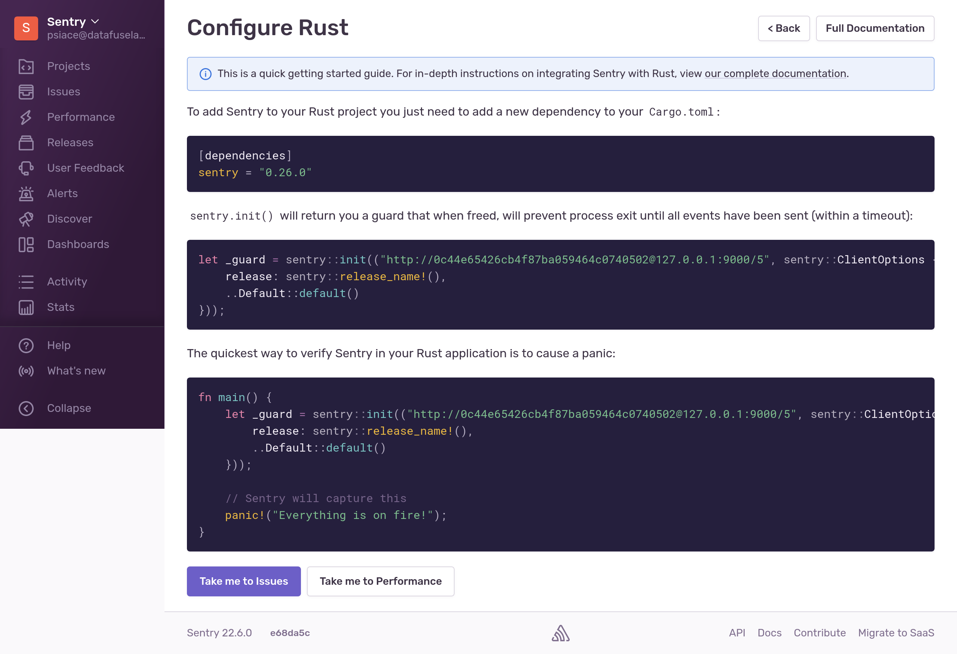The image size is (957, 654).
Task: Open Issues via its sidebar icon
Action: tap(26, 92)
